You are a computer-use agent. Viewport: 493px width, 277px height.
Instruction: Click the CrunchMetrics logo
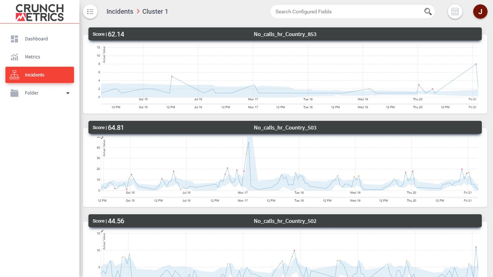pos(39,12)
